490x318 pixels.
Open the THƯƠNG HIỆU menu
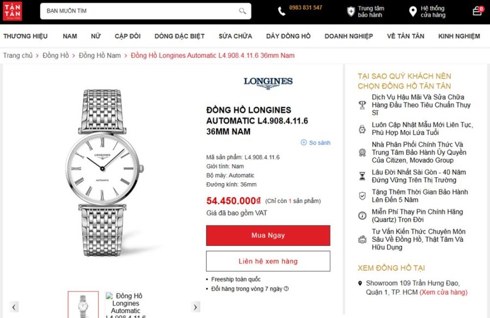[x=26, y=36]
